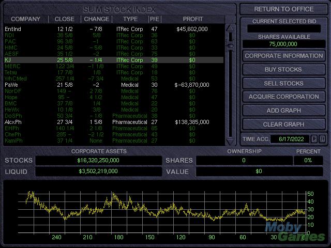This screenshot has height=248, width=331.
Task: Select the EntInd stock row
Action: [x=114, y=29]
